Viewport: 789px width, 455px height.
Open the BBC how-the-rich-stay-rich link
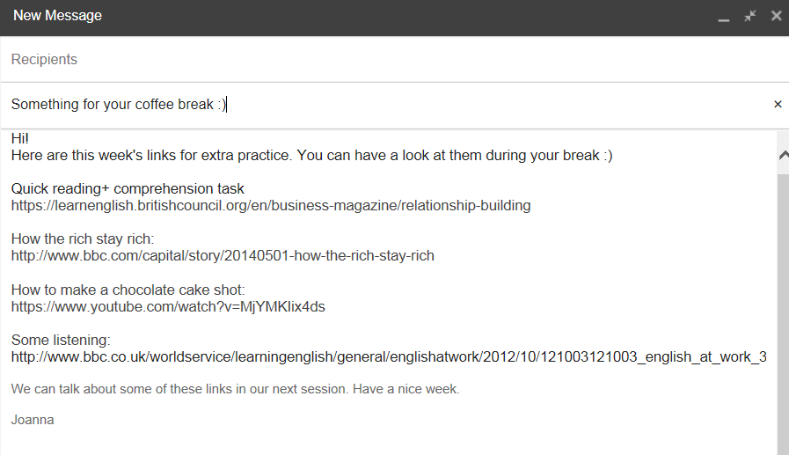[223, 256]
